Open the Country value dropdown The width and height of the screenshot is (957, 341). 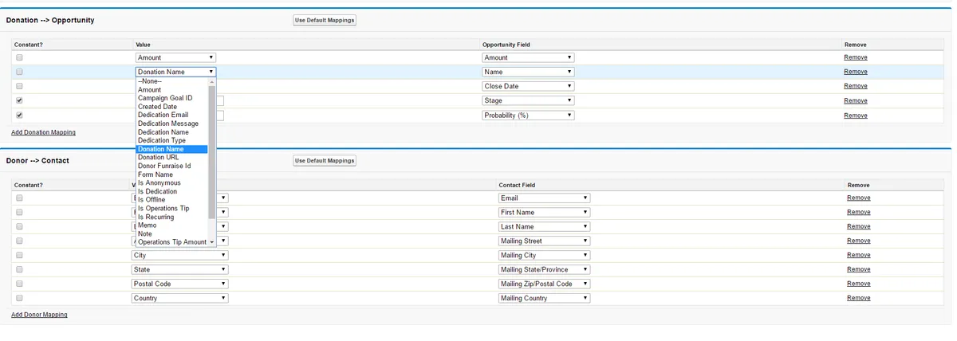pos(180,298)
